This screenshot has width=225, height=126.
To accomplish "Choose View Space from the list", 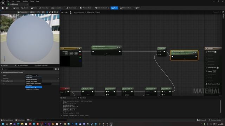I will pyautogui.click(x=34, y=85).
